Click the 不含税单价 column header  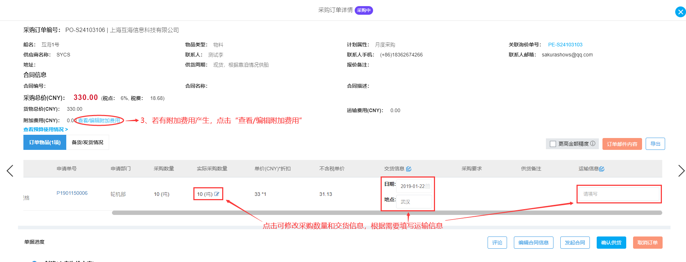[332, 169]
